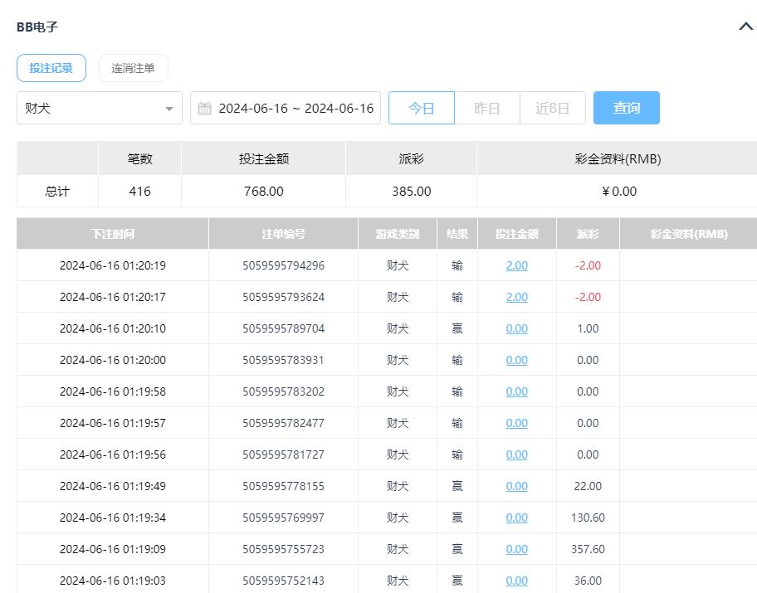Viewport: 757px width, 593px height.
Task: Click the 下注时间 column header
Action: click(113, 234)
